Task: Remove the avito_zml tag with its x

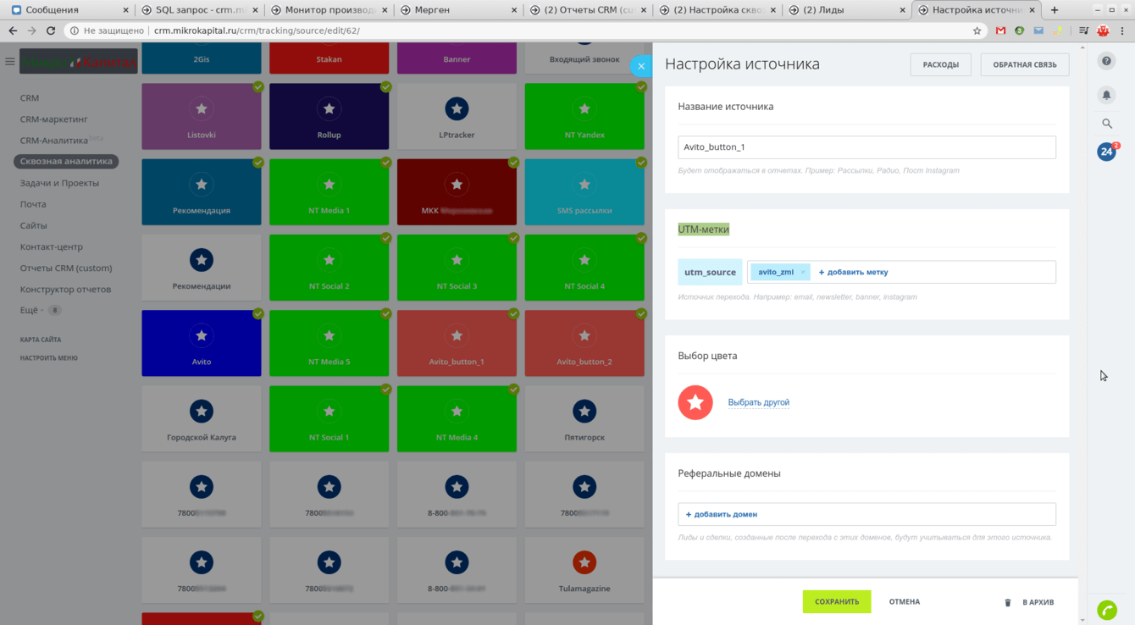Action: tap(803, 273)
